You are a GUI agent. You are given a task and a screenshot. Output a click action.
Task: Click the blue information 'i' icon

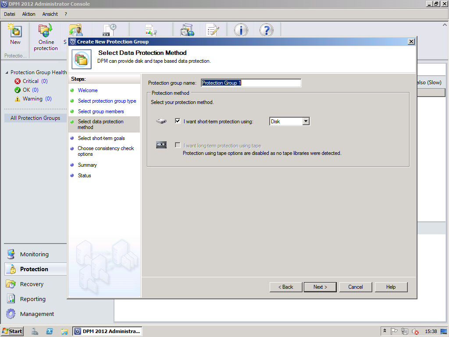pos(241,30)
